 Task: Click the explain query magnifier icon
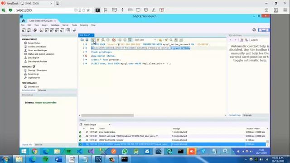(103, 40)
